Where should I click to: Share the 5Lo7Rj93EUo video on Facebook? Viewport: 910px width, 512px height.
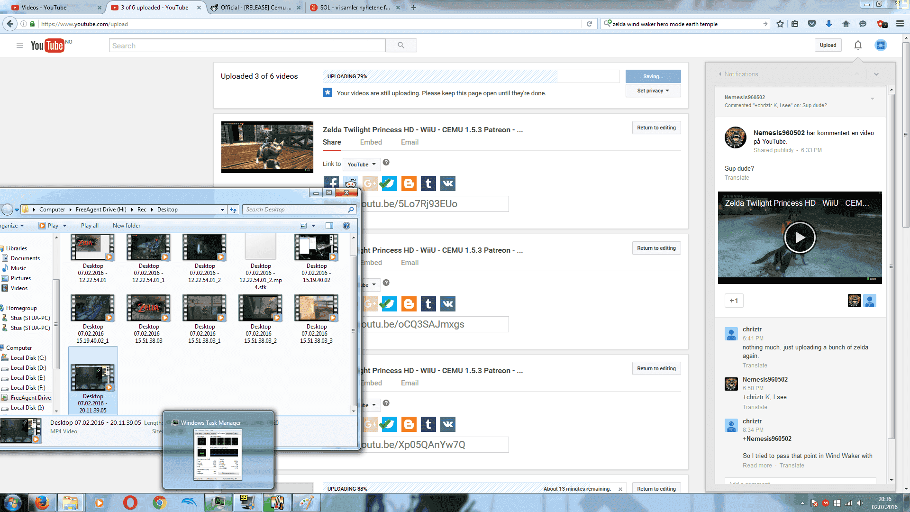click(331, 183)
